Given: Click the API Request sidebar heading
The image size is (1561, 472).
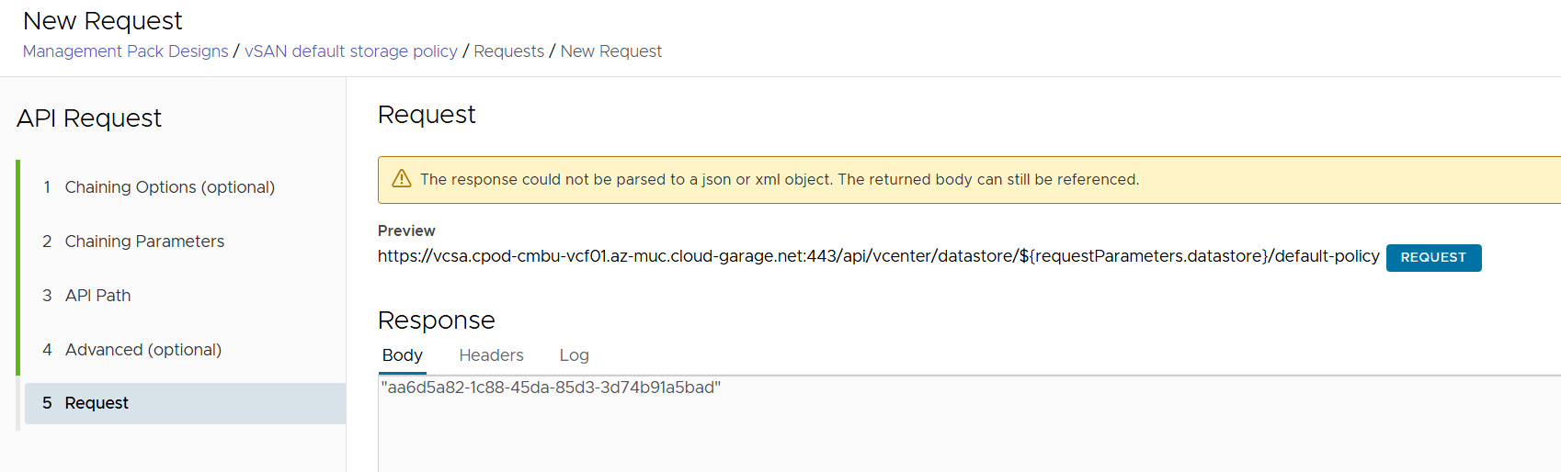Looking at the screenshot, I should 89,118.
